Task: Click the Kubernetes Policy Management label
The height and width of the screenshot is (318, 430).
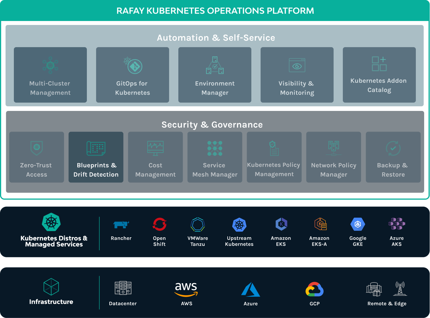Action: pos(274,169)
